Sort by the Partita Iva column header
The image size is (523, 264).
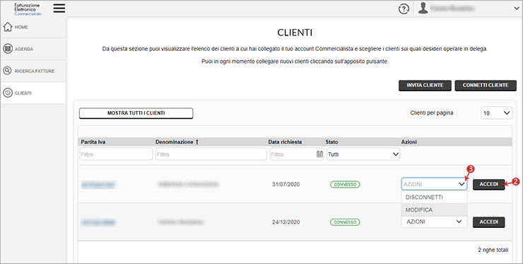click(93, 142)
